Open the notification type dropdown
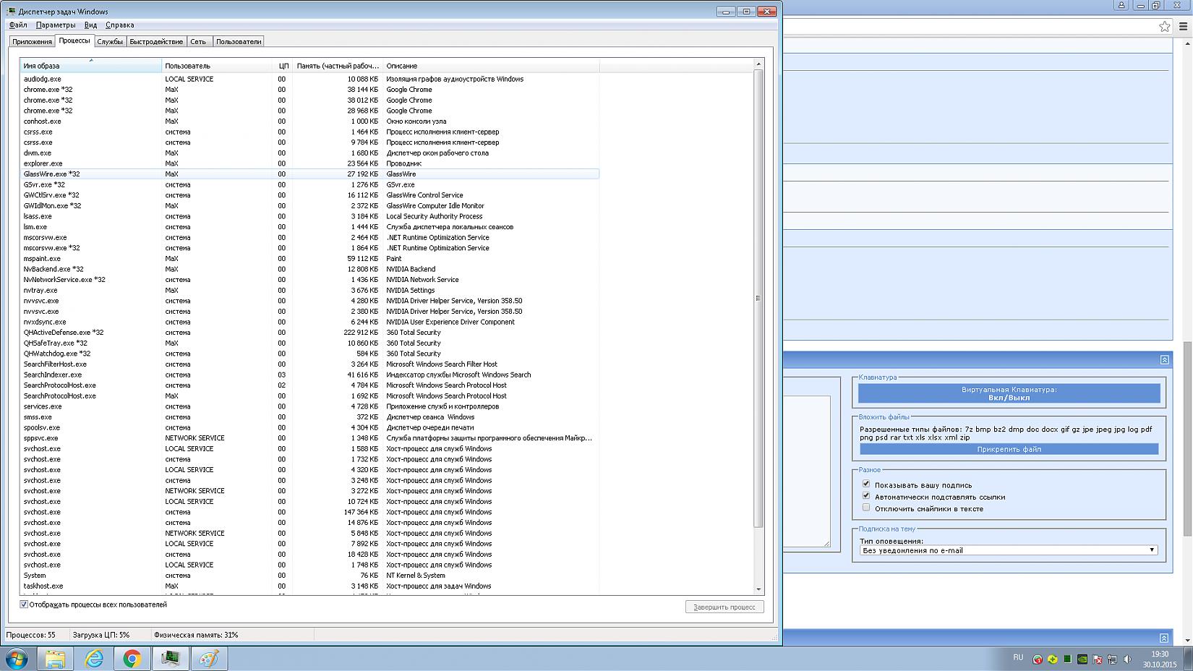The width and height of the screenshot is (1193, 671). pyautogui.click(x=1009, y=550)
